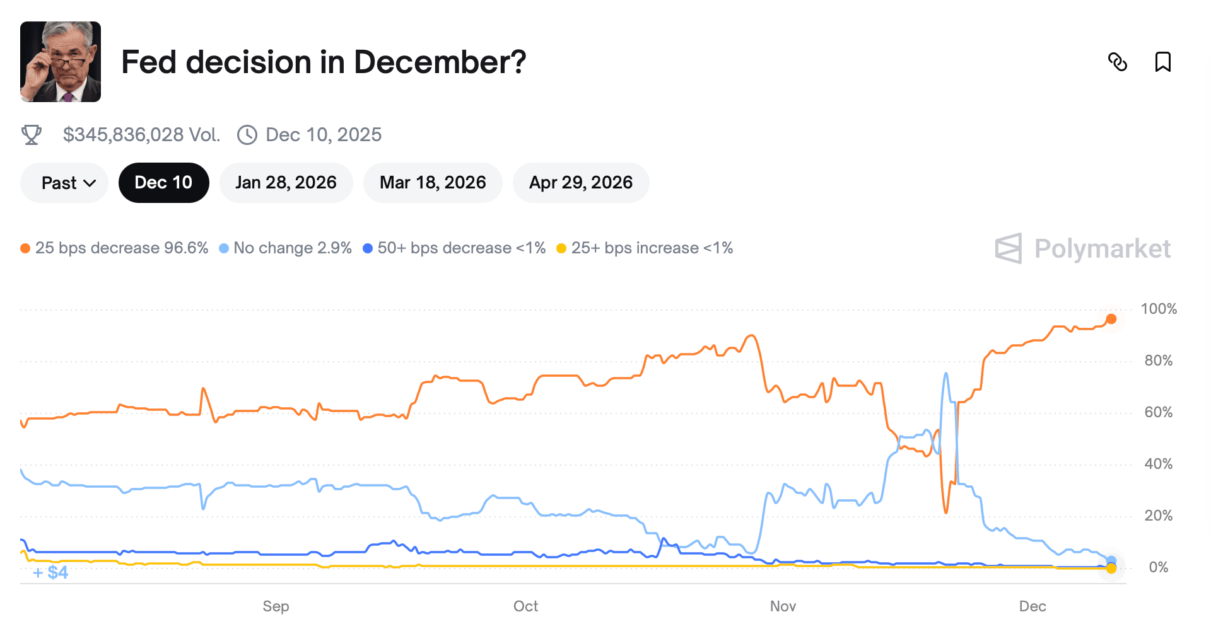Viewport: 1211px width, 629px height.
Task: Click the yellow legend dot for 25+ bps increase
Action: (560, 248)
